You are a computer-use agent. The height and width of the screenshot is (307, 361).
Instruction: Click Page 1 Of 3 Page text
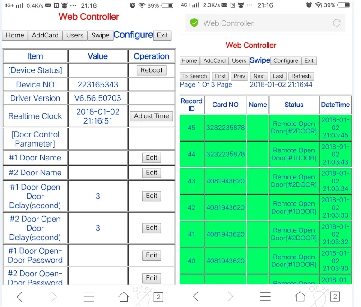[x=206, y=85]
